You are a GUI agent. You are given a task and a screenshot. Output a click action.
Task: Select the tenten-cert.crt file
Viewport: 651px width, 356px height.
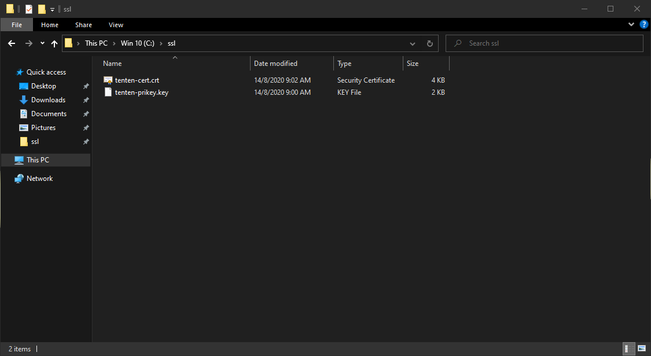[137, 80]
